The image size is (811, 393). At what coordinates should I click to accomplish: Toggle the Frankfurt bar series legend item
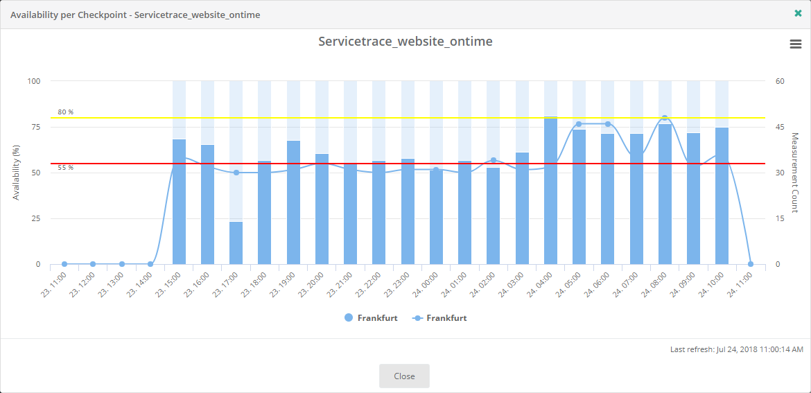[x=371, y=318]
